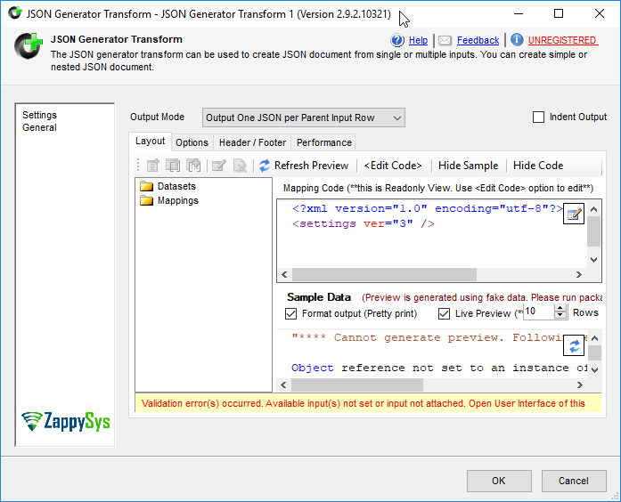The image size is (621, 502).
Task: Select the Layout tab
Action: 150,142
